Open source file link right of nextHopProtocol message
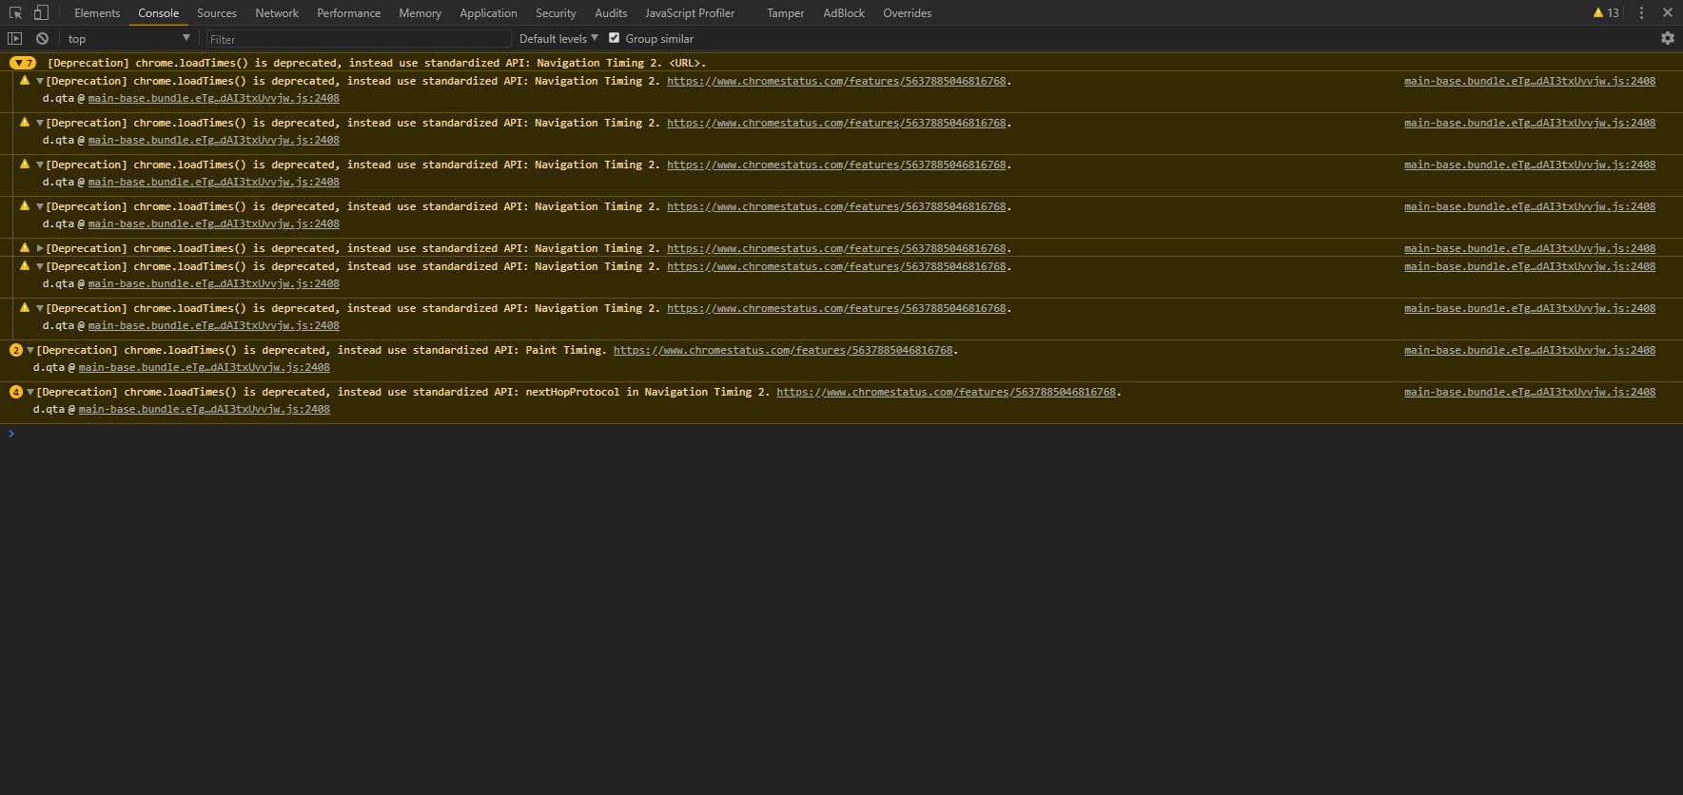 [x=1530, y=392]
